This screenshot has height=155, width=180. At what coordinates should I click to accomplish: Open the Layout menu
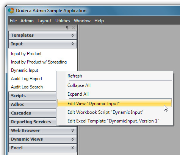44,21
